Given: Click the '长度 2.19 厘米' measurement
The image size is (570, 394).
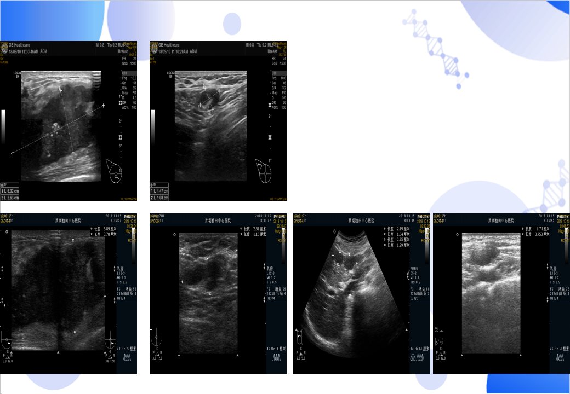Looking at the screenshot, I should pos(397,229).
